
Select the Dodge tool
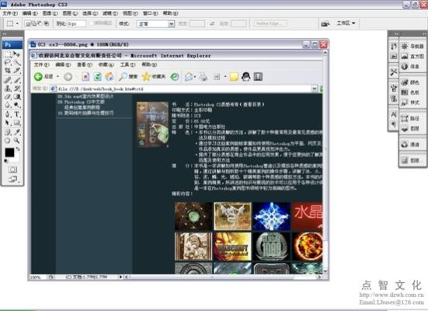(x=17, y=105)
